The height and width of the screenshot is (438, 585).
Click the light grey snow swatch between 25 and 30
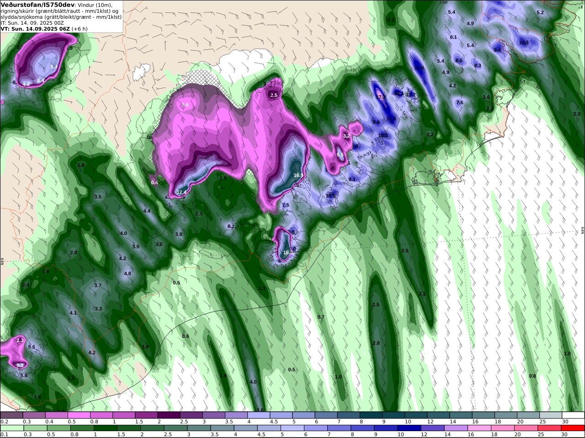point(551,415)
